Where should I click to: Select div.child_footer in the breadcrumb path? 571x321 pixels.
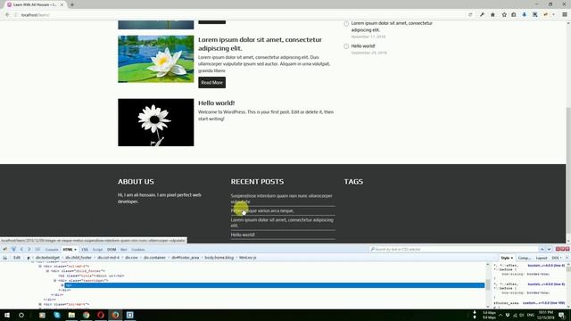click(x=79, y=258)
